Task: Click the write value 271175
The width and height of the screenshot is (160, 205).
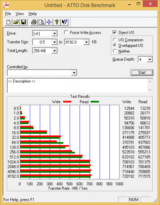Action: [128, 133]
